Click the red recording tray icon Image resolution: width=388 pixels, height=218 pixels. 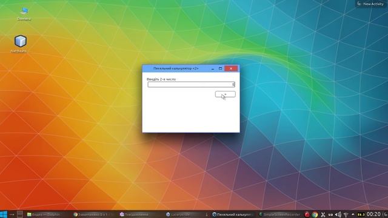(x=307, y=214)
